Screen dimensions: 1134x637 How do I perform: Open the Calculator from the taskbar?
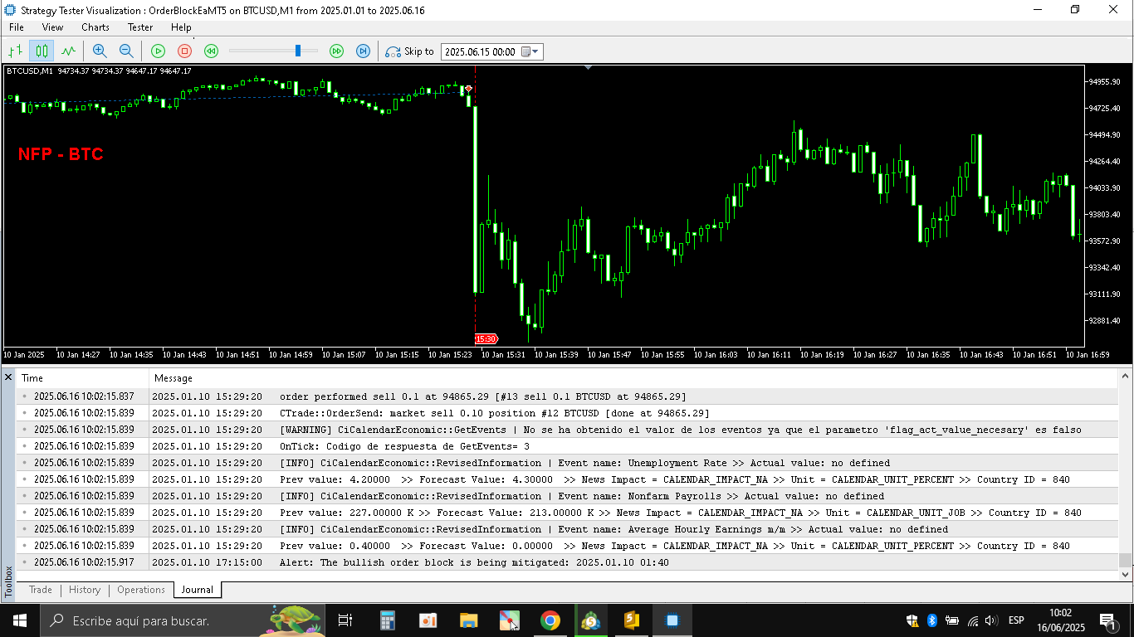[387, 620]
